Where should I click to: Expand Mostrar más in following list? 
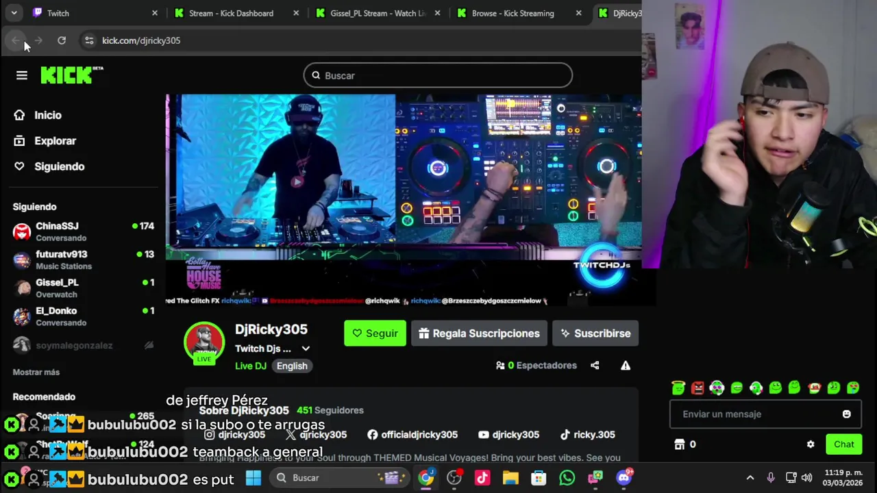(x=36, y=372)
